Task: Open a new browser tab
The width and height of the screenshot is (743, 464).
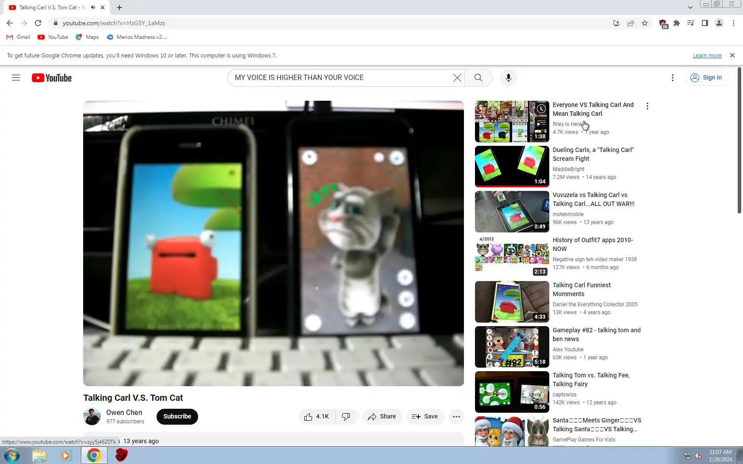Action: 119,8
